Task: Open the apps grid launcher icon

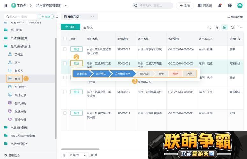Action: coord(5,6)
